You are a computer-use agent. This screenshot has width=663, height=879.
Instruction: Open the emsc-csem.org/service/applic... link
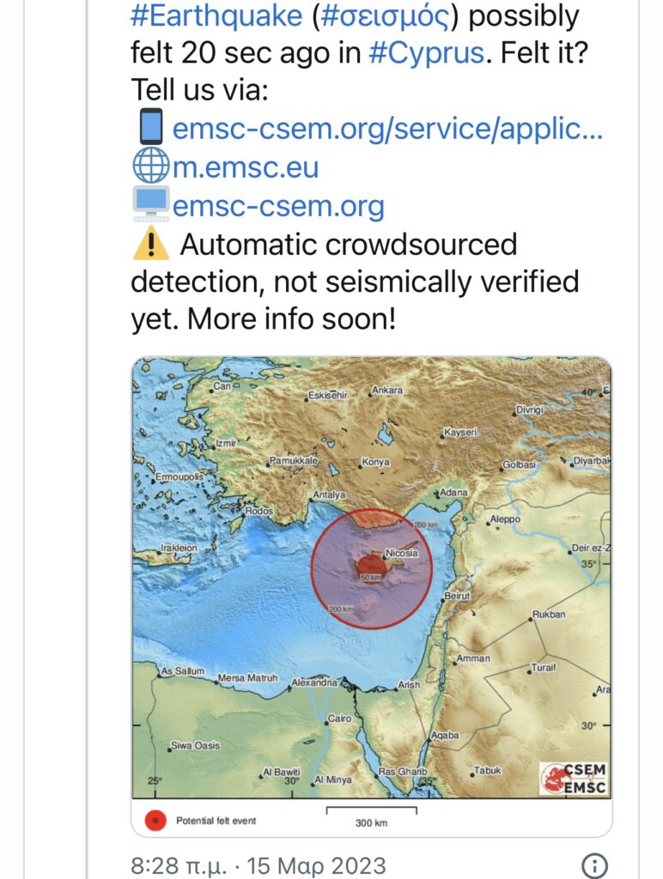click(387, 129)
